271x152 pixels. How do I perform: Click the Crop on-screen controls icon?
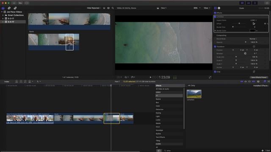coord(254,72)
